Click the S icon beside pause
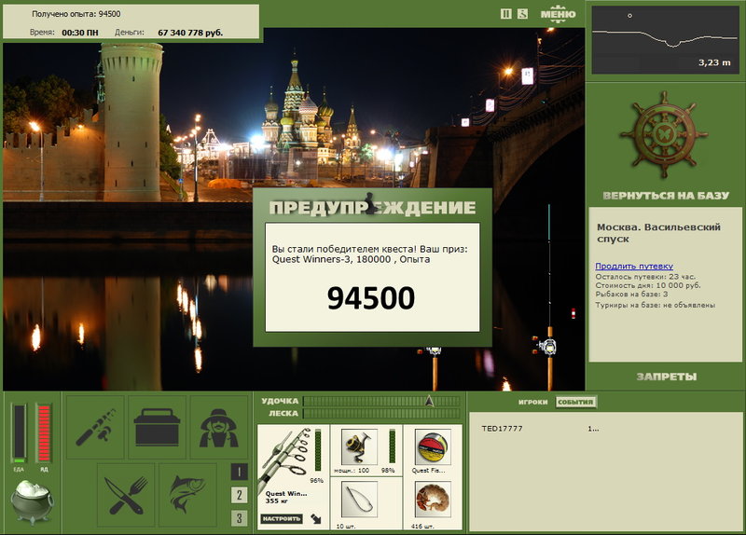Viewport: 746px width, 535px height. [522, 14]
